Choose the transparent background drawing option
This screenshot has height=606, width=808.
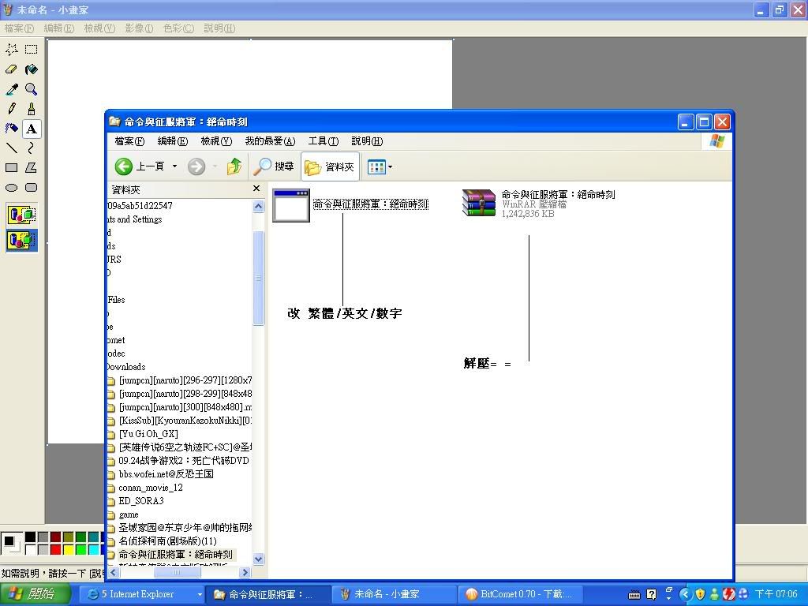coord(21,240)
